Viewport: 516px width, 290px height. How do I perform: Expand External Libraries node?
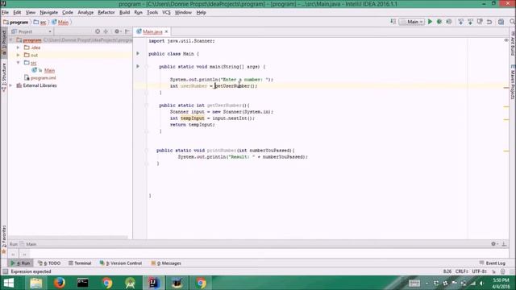(x=10, y=85)
